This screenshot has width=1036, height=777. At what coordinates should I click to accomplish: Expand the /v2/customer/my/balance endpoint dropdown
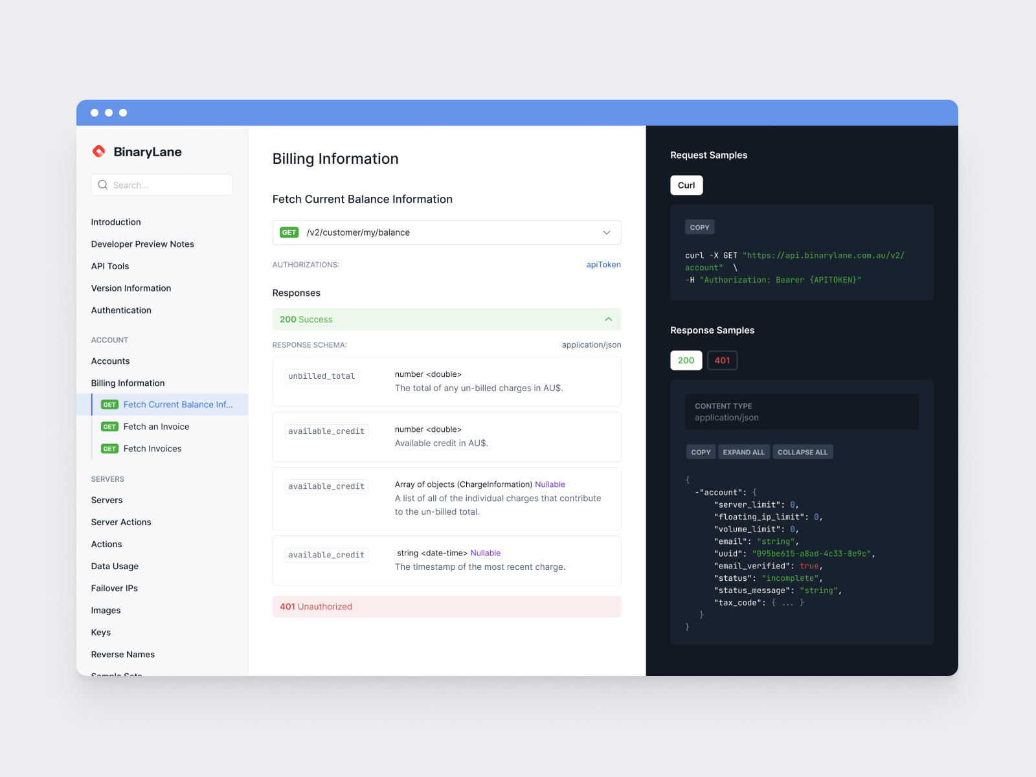(607, 232)
